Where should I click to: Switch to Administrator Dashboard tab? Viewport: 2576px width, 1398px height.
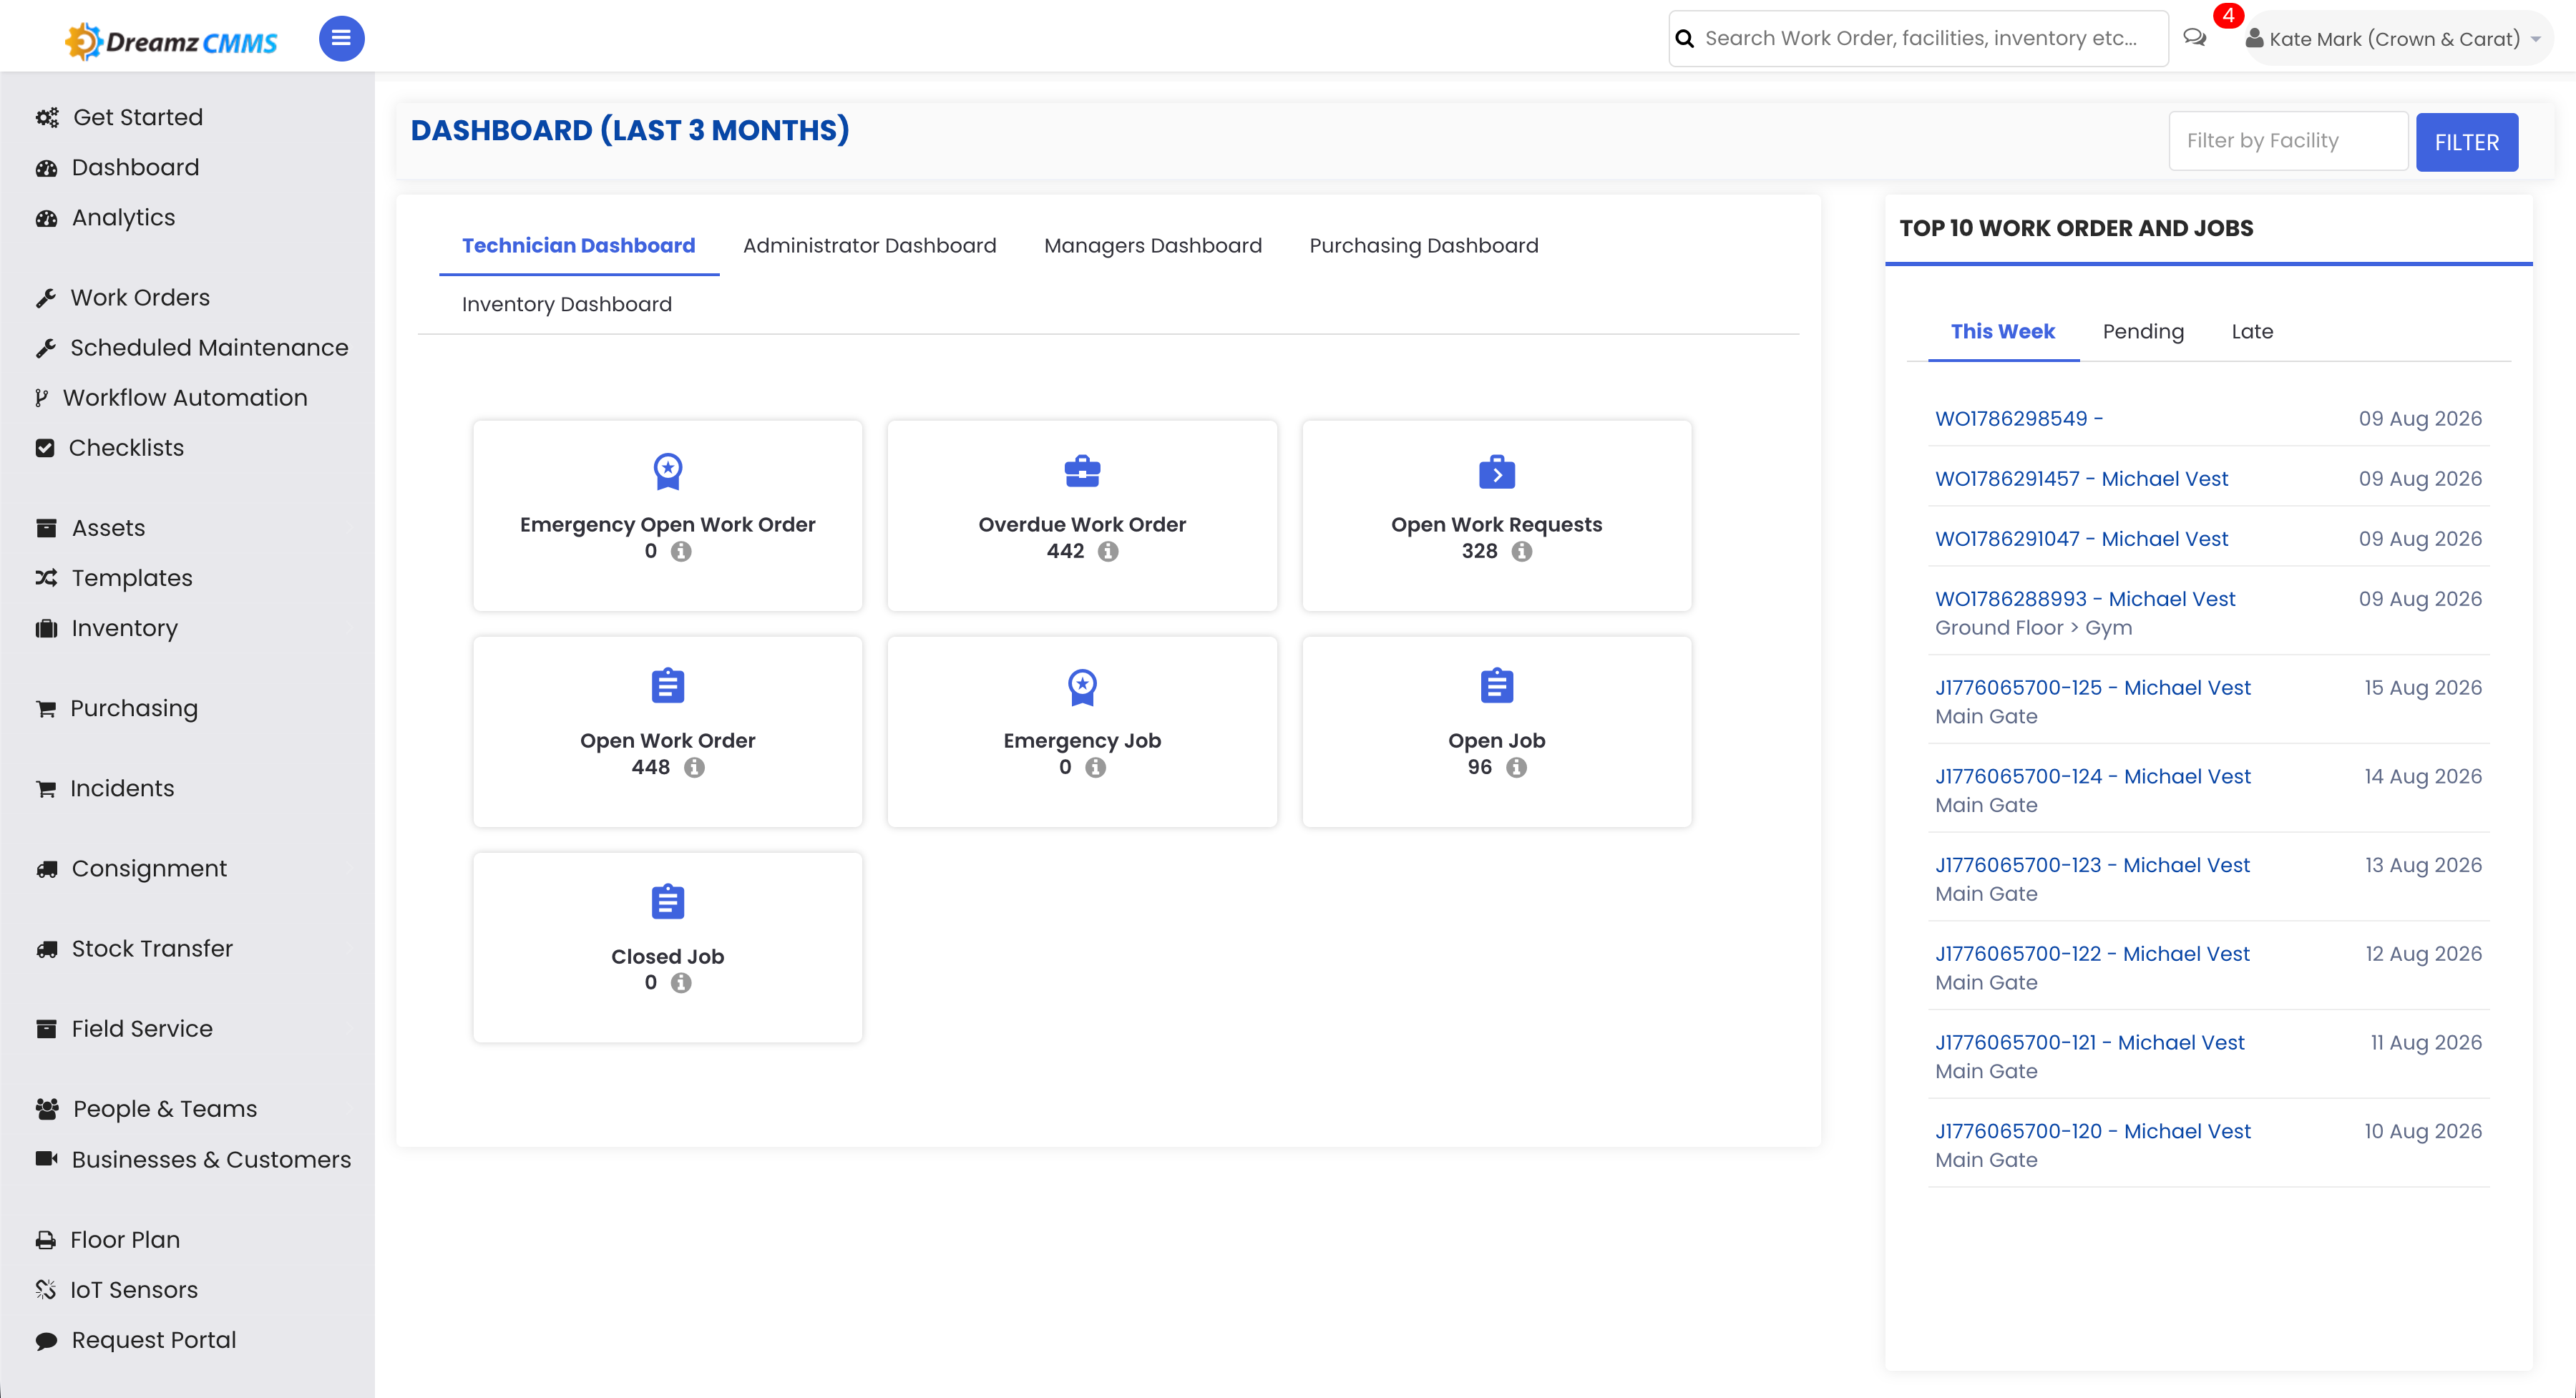click(x=869, y=246)
